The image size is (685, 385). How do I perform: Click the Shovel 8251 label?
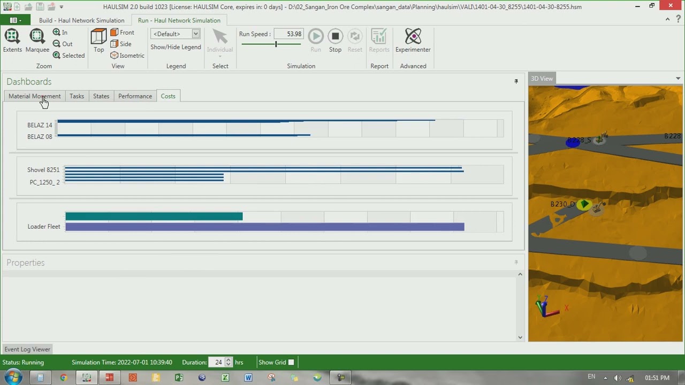click(43, 170)
